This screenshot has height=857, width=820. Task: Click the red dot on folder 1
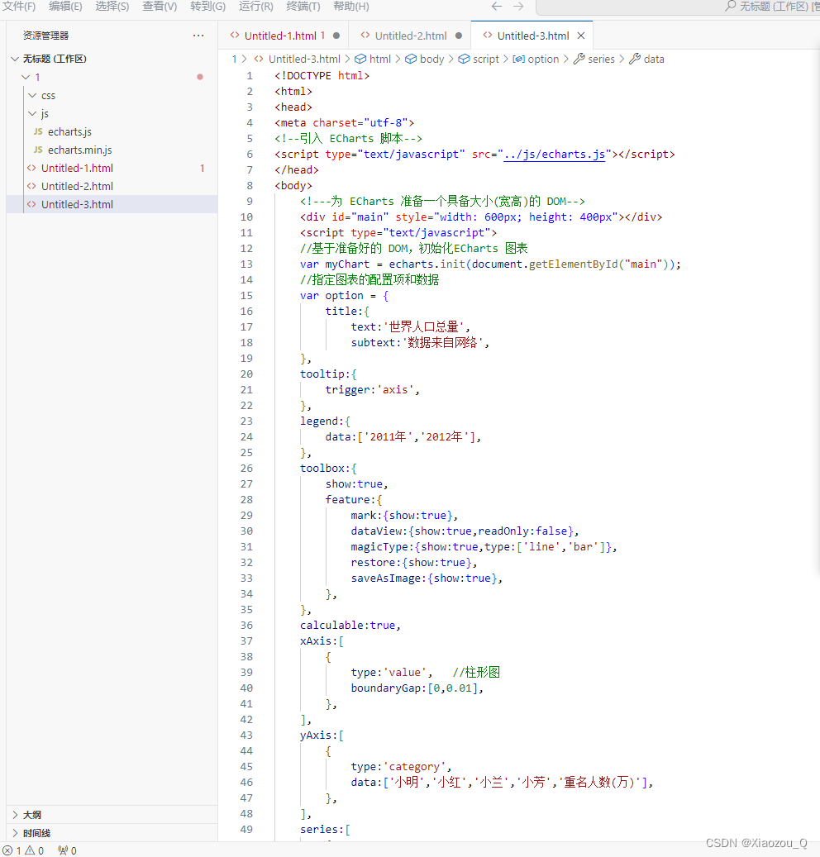(200, 77)
